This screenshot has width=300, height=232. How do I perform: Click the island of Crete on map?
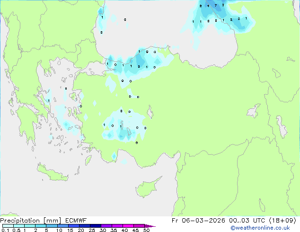click(53, 173)
